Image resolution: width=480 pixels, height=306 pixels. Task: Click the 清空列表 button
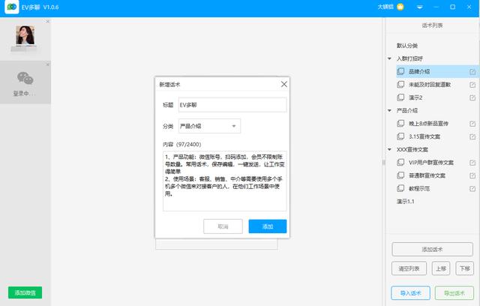[409, 268]
